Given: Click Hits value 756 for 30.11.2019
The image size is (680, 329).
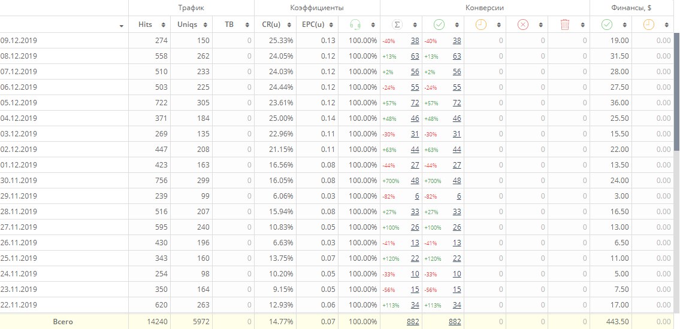Looking at the screenshot, I should [x=161, y=181].
